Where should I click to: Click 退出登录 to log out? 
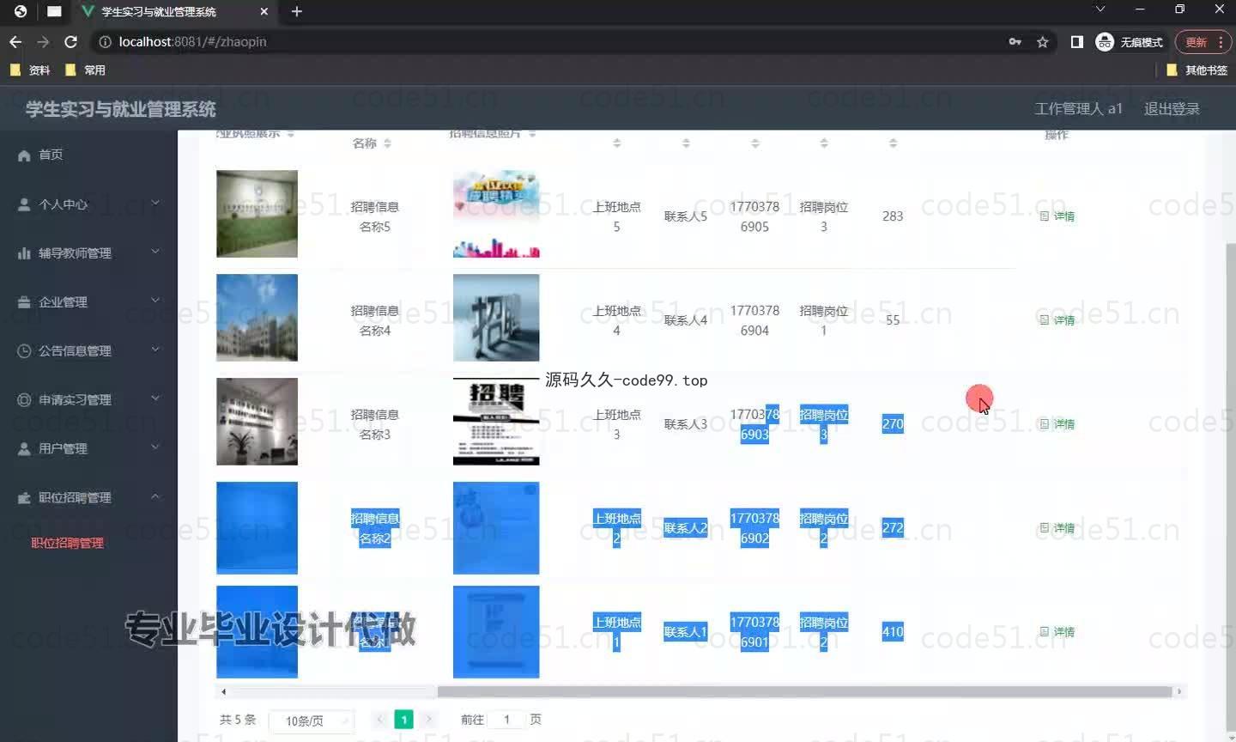[x=1172, y=108]
